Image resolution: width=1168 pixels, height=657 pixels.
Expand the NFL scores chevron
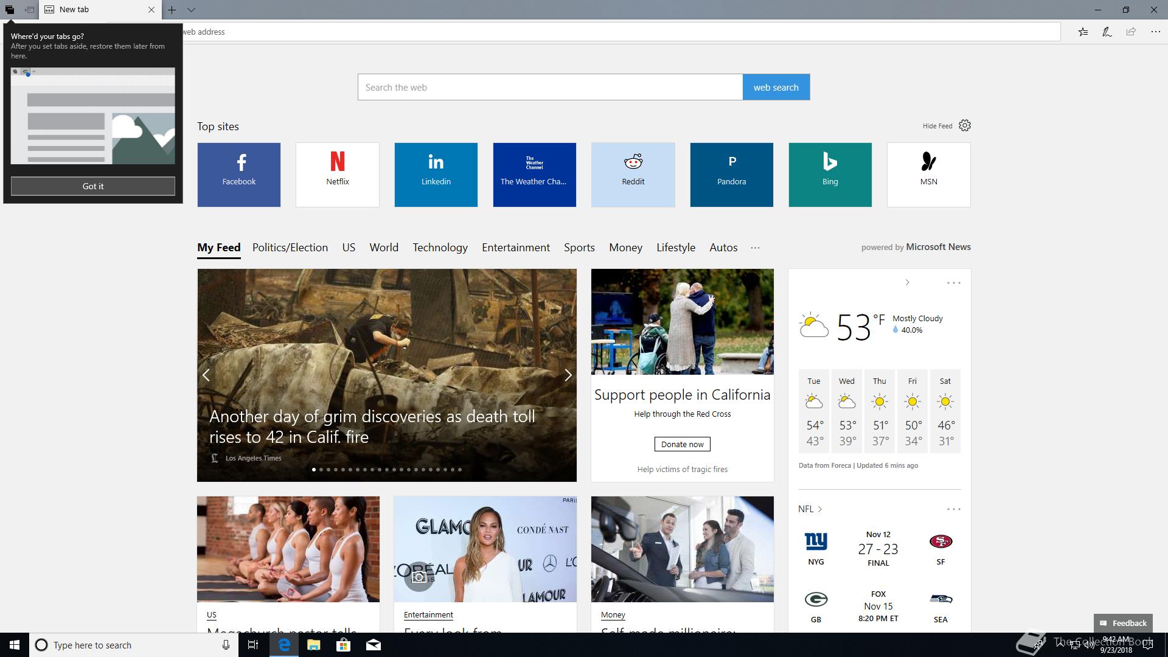pyautogui.click(x=820, y=509)
